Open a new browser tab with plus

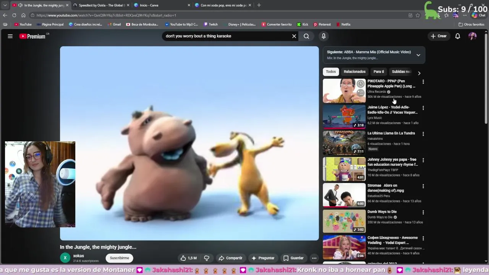click(x=259, y=5)
